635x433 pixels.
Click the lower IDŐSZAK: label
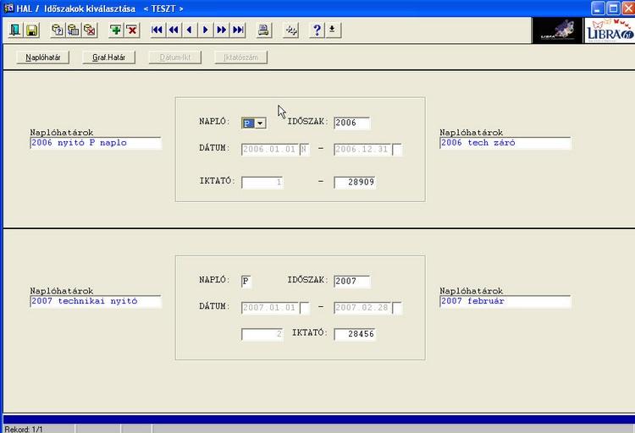(308, 280)
